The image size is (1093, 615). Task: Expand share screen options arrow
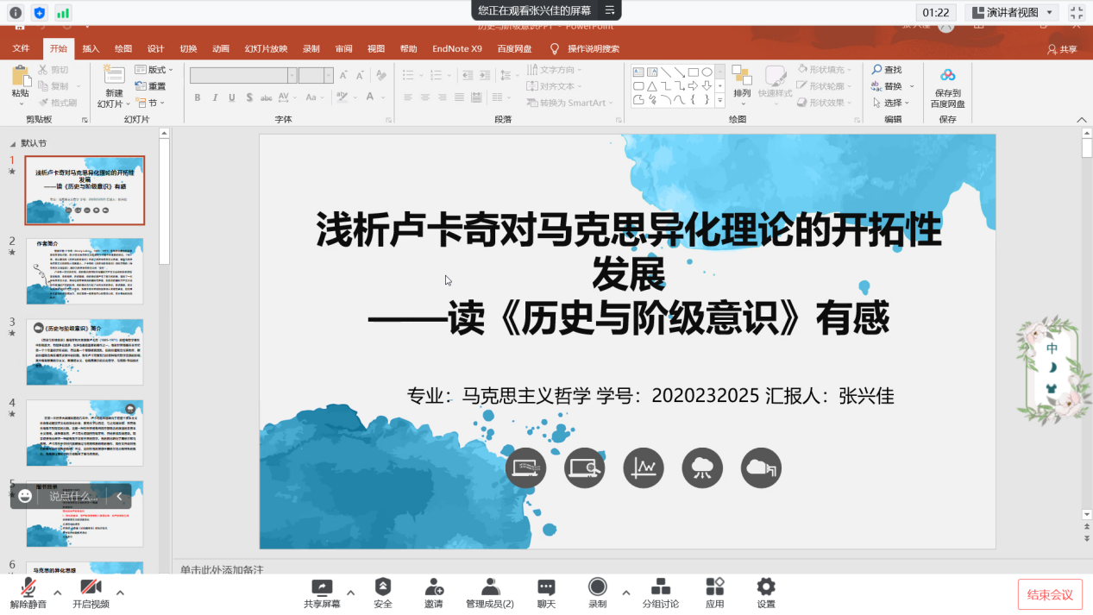[350, 593]
